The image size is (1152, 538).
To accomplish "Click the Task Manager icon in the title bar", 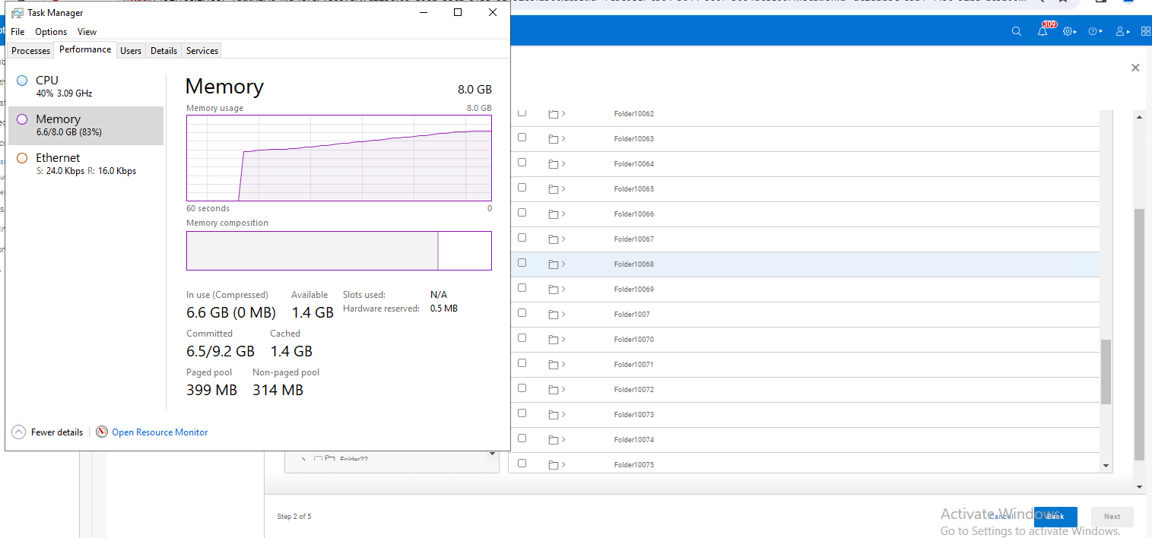I will tap(17, 12).
